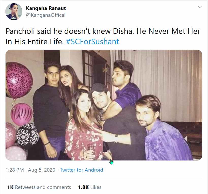208x194 pixels.
Task: Click the Kangana Ranaut profile avatar
Action: [x=14, y=11]
